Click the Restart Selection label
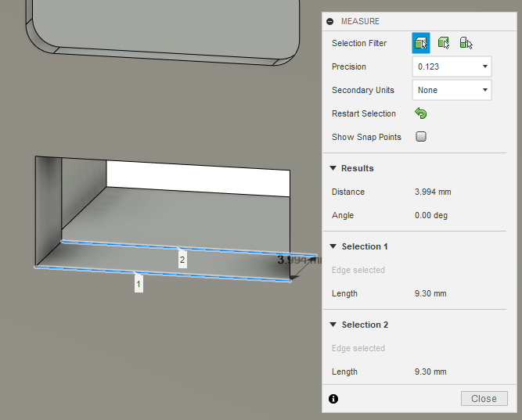Viewport: 522px width, 420px height. point(364,113)
